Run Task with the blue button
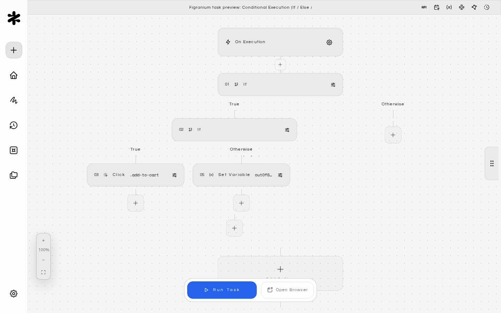This screenshot has width=501, height=313. tap(222, 290)
